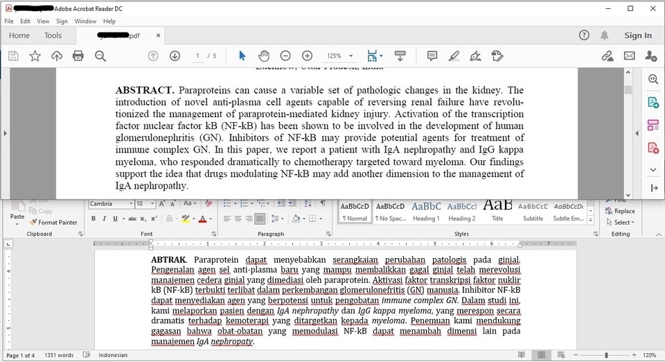Switch to the Home tab in Acrobat

(19, 35)
